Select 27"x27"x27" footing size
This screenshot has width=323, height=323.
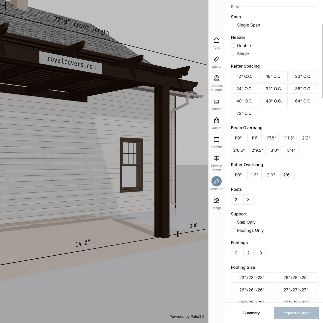(296, 290)
